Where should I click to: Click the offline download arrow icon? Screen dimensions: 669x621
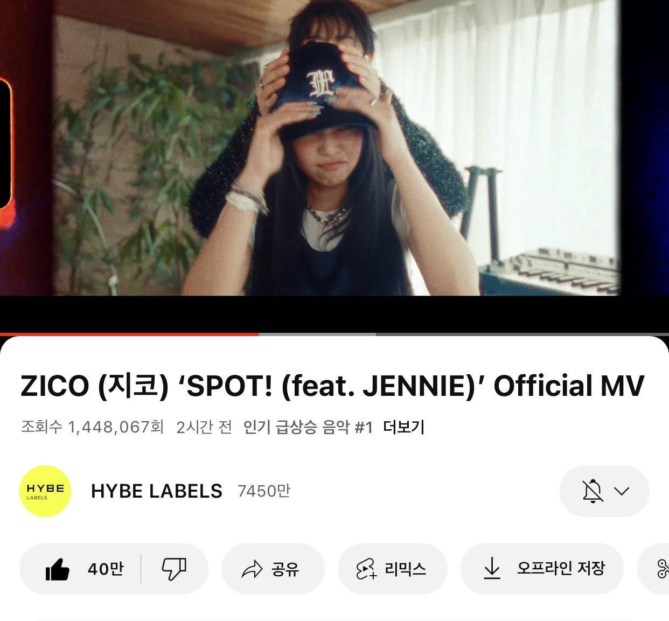491,569
